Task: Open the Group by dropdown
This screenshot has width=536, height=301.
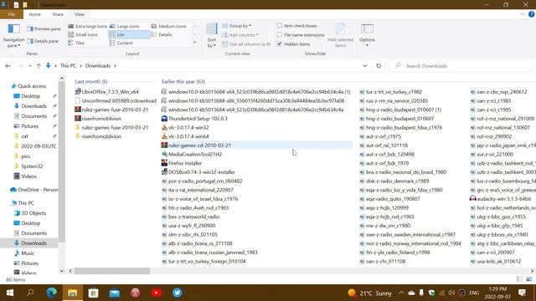Action: click(237, 26)
